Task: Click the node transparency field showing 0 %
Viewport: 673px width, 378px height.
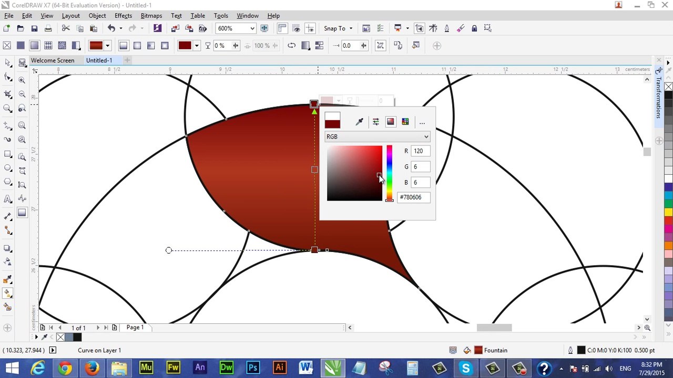Action: coord(227,46)
